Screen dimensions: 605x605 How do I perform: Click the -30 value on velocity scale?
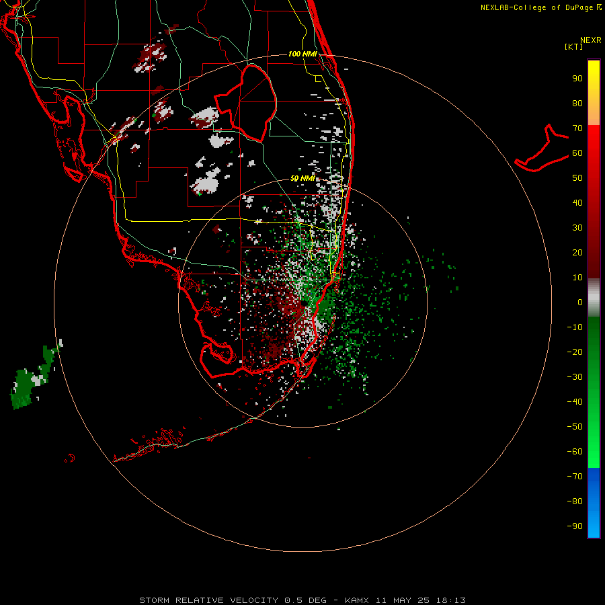click(575, 377)
